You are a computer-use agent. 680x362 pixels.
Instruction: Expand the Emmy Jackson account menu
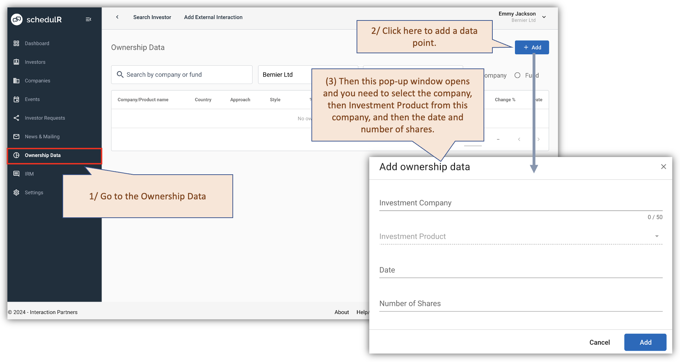pyautogui.click(x=544, y=17)
